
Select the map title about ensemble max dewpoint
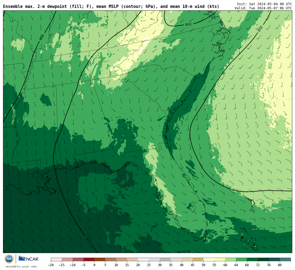111,7
